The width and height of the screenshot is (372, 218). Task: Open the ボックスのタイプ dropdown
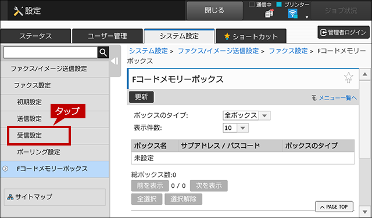[x=246, y=115]
